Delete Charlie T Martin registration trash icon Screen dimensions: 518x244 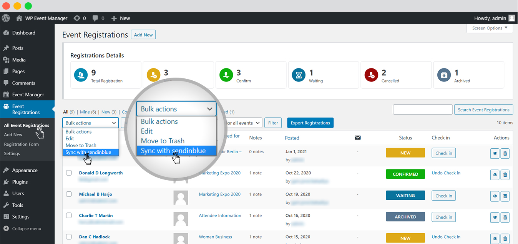[x=505, y=217]
